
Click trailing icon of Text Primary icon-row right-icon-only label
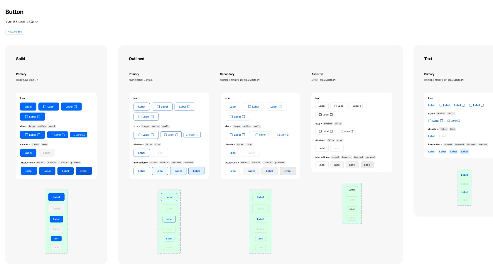(463, 105)
